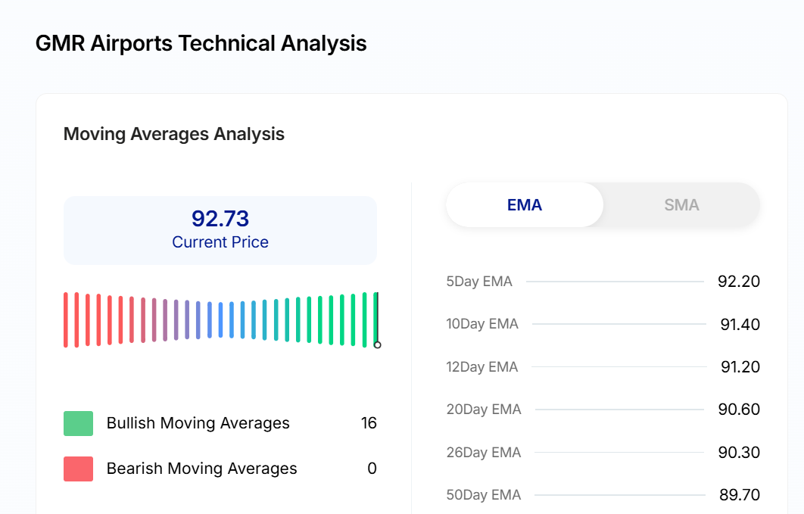Click the red Bearish Moving Averages swatch
The width and height of the screenshot is (804, 514).
coord(78,469)
